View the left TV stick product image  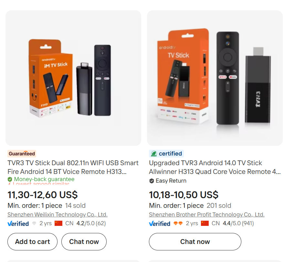coord(73,77)
